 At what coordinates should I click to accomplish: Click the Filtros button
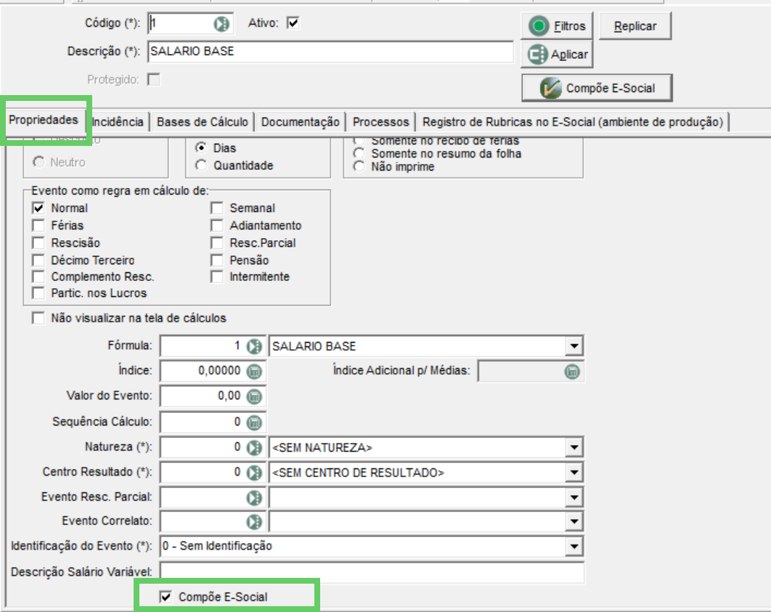pos(557,26)
